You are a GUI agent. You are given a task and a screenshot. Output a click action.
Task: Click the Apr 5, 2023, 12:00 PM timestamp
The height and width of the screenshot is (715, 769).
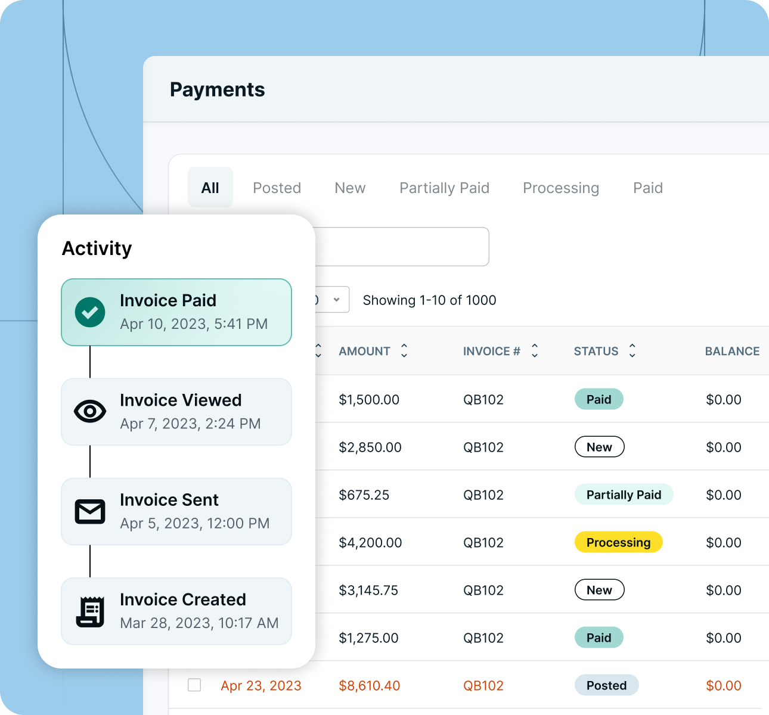[x=195, y=523]
